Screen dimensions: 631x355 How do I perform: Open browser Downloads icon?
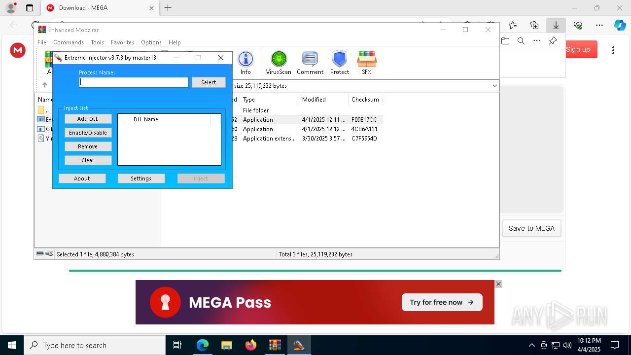(x=556, y=25)
